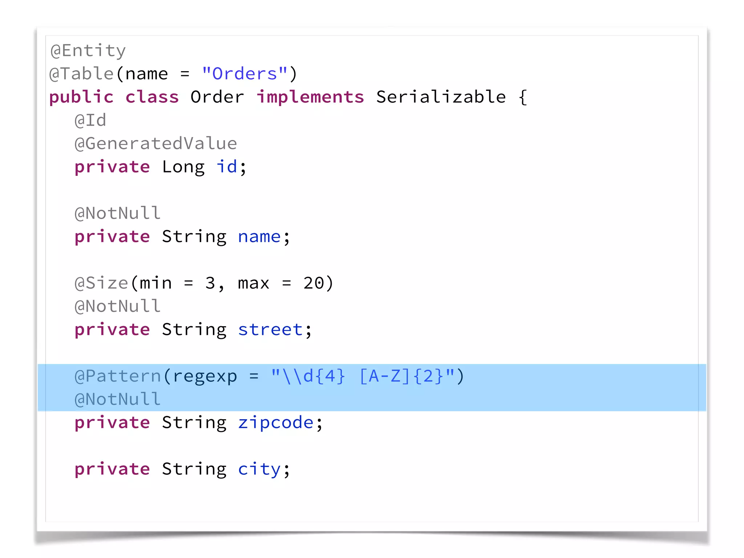This screenshot has width=744, height=558.
Task: Click the @Entity annotation
Action: (x=88, y=51)
